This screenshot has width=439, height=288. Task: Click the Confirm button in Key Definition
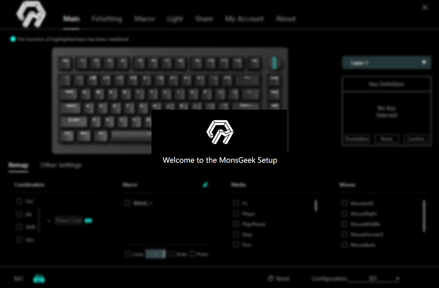(x=416, y=139)
